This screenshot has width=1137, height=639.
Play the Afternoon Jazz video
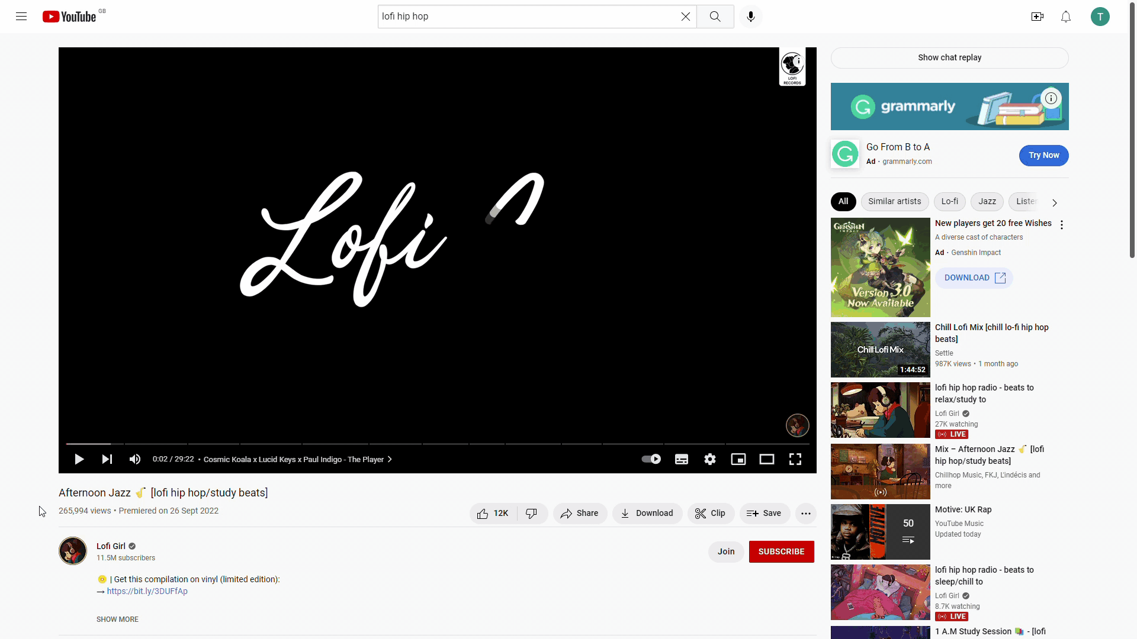coord(79,459)
